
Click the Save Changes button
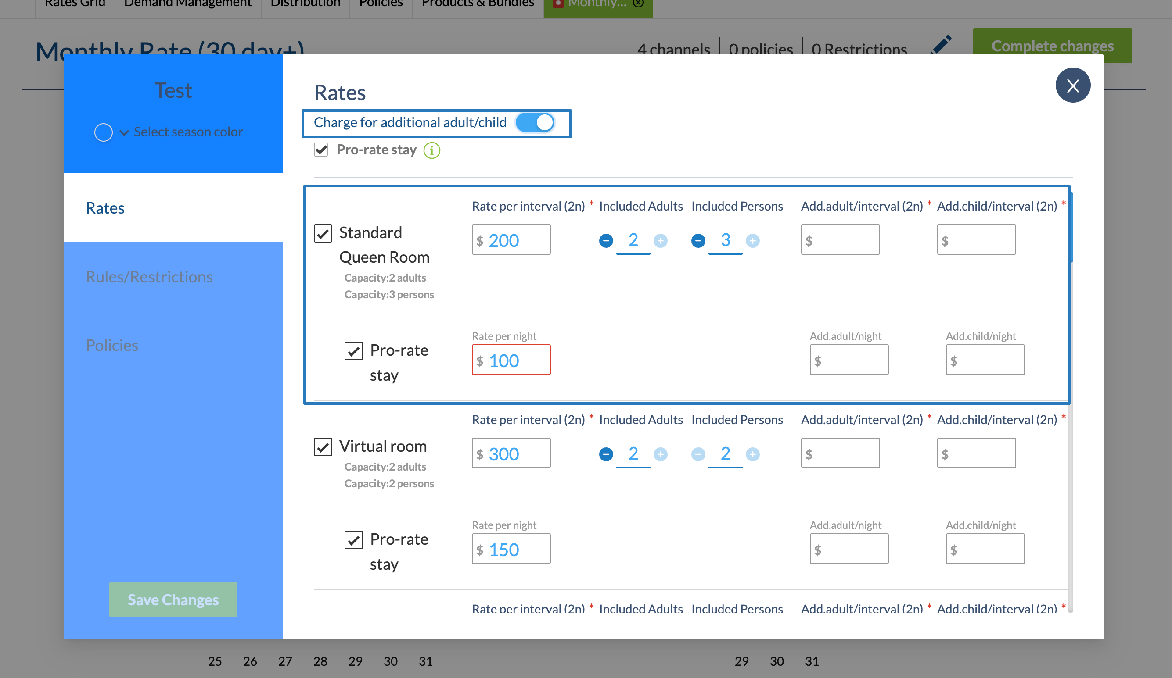[173, 599]
